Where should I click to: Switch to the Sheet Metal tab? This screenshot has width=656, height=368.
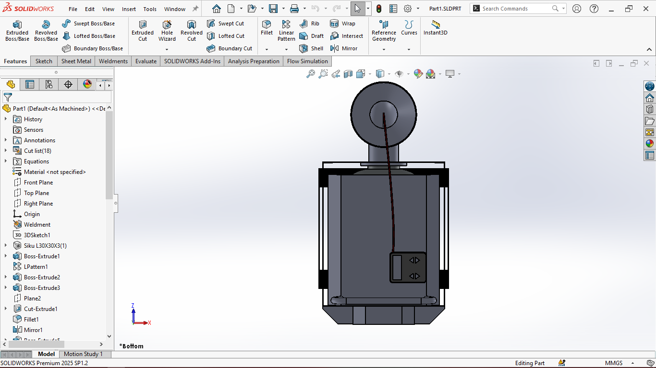76,61
